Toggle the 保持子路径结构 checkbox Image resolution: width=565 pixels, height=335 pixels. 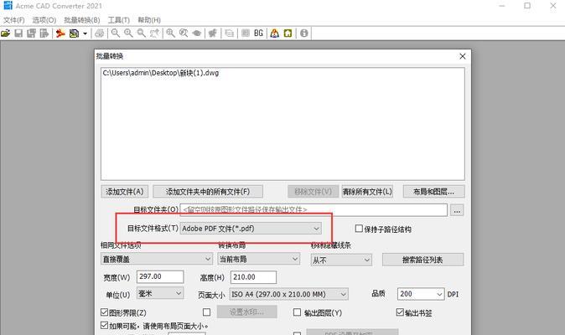(x=359, y=229)
